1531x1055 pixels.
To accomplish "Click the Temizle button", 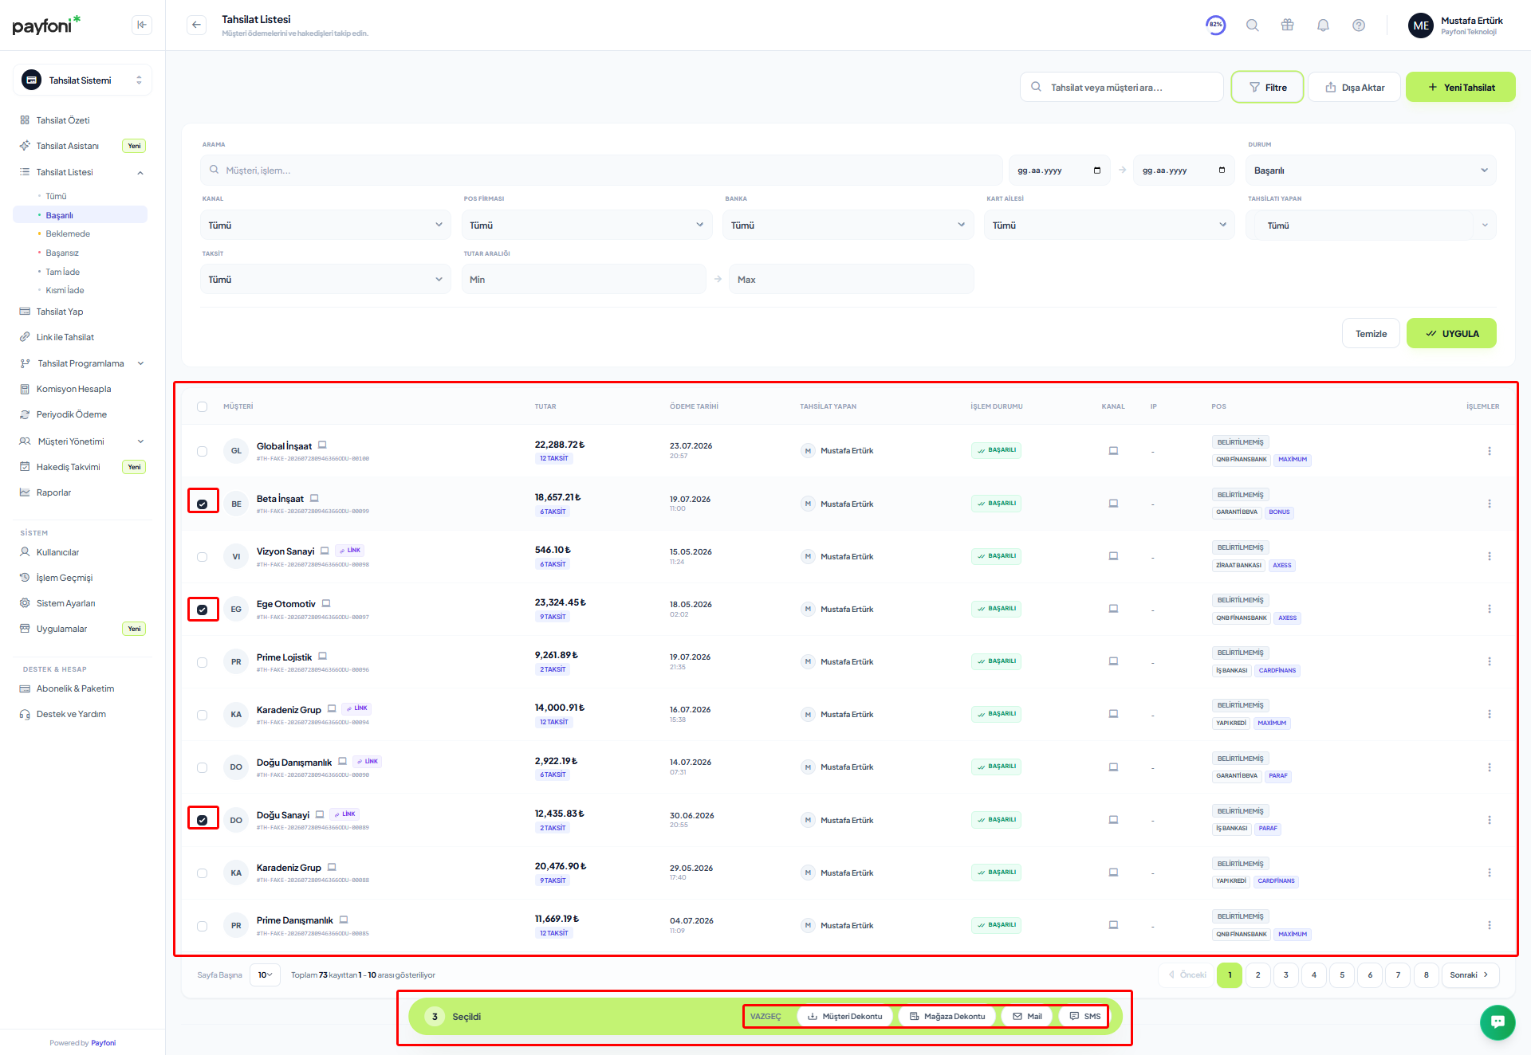I will (x=1371, y=333).
